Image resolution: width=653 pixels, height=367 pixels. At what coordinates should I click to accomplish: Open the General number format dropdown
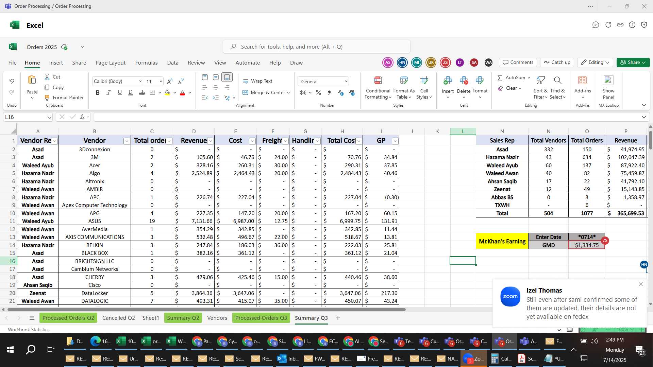(323, 81)
